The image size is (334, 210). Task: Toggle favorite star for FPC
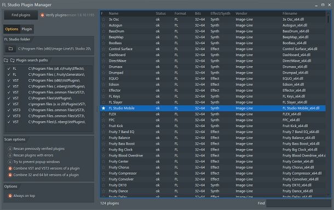[103, 120]
